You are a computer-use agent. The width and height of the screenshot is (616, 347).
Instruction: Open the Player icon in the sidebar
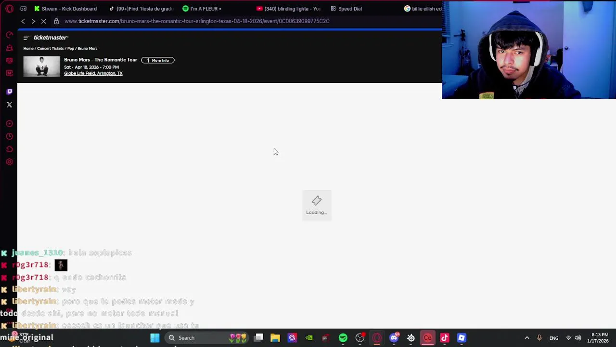[x=9, y=124]
